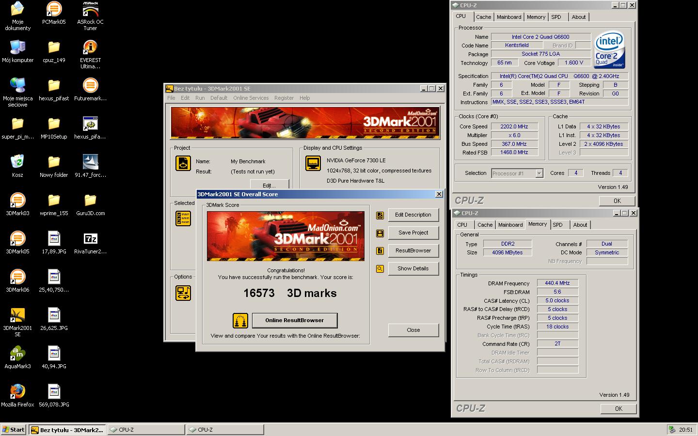This screenshot has width=698, height=436.
Task: Select the Guru3D.com folder icon
Action: coord(90,204)
